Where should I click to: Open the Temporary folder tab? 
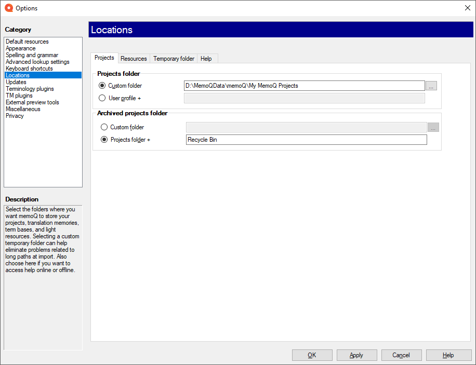(174, 59)
